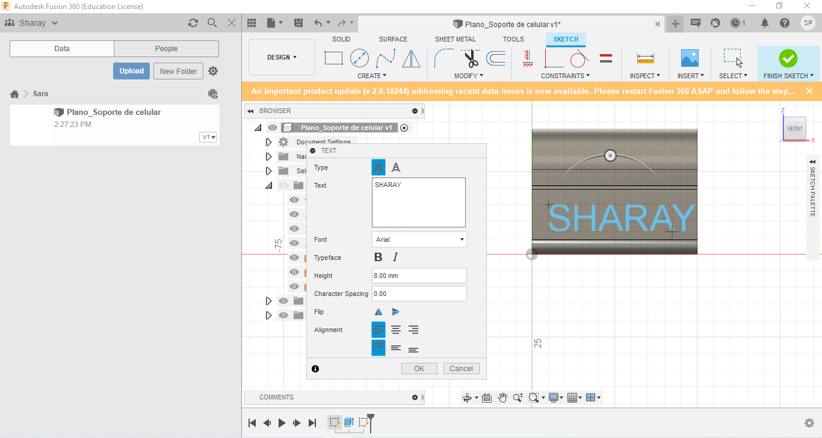Viewport: 822px width, 438px height.
Task: Select the Spline sketch tool
Action: [385, 58]
